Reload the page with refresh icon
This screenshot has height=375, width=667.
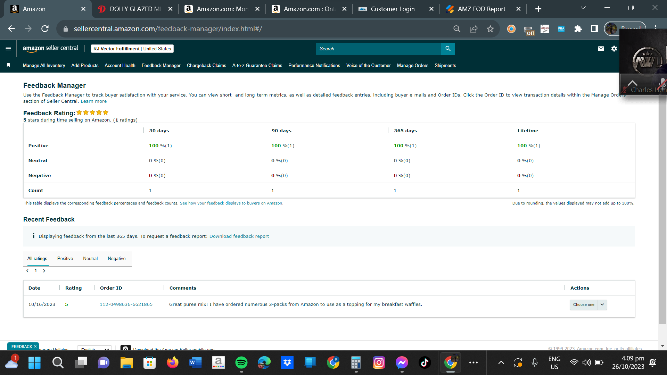(45, 29)
